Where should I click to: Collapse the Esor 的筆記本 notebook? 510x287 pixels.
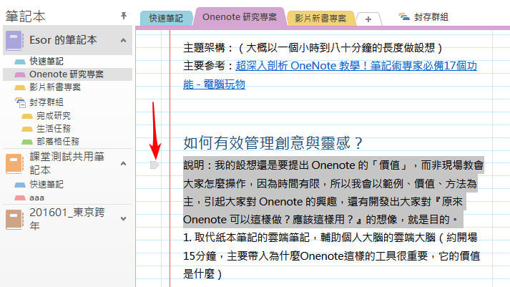tap(123, 41)
